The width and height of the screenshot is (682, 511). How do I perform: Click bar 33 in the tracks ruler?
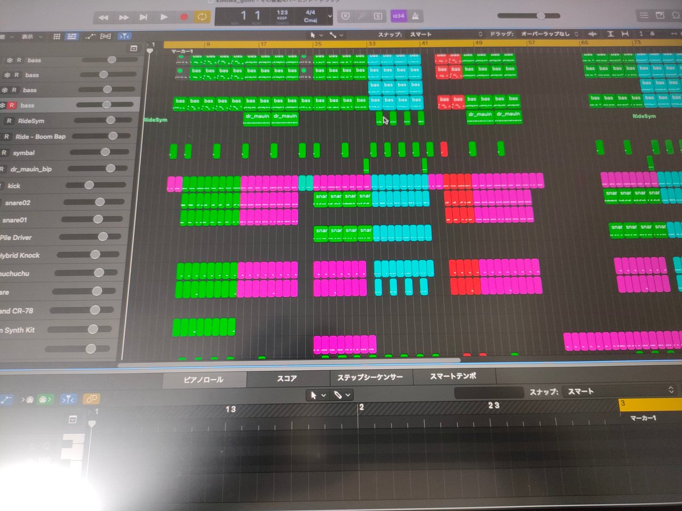[x=371, y=44]
